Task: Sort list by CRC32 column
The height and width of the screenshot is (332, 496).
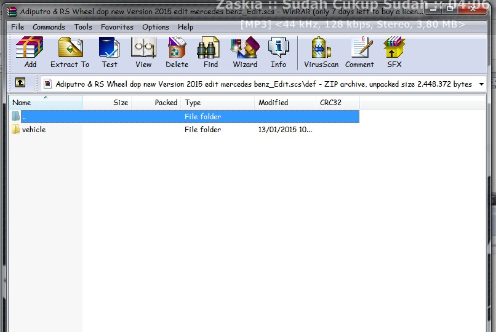Action: [x=337, y=102]
